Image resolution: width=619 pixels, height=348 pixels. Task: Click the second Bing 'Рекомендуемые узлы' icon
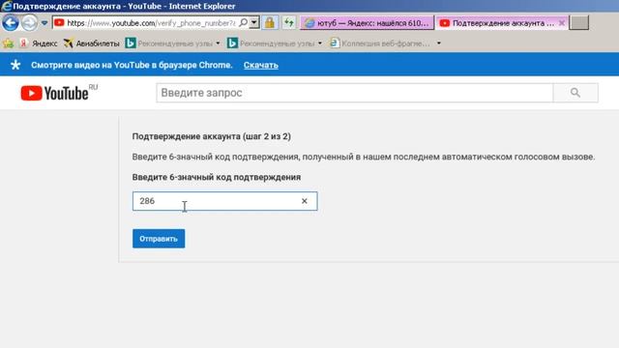pyautogui.click(x=232, y=43)
